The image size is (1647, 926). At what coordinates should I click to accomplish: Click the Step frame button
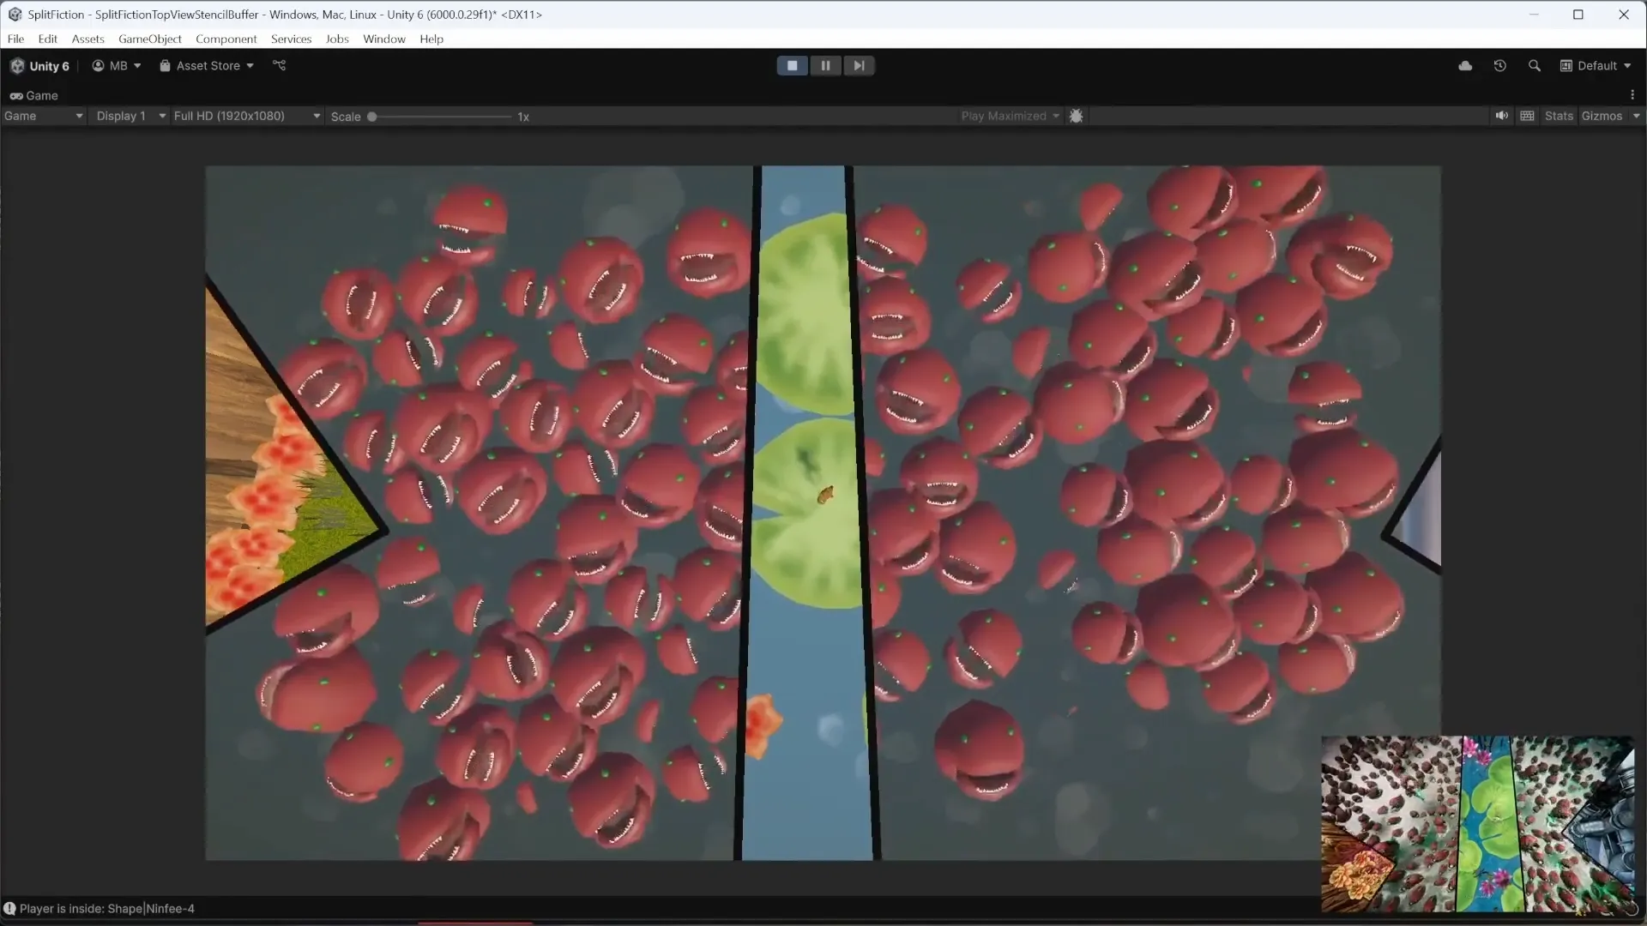[x=859, y=65]
